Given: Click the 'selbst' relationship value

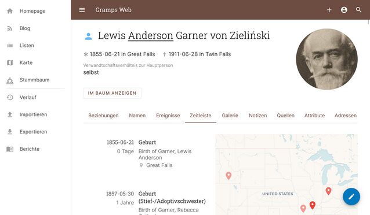Looking at the screenshot, I should pyautogui.click(x=91, y=72).
